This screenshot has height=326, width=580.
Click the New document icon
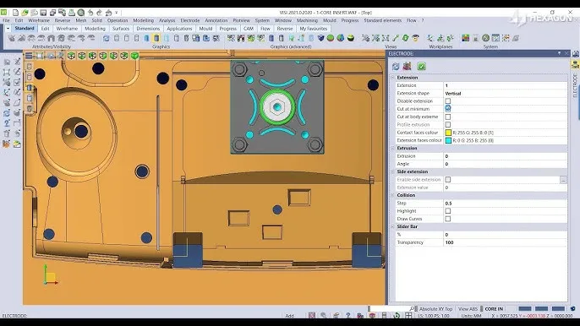(15, 13)
